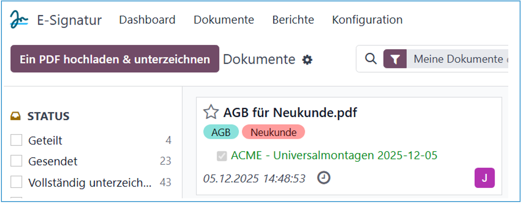Check the Gesendet status filter

[x=17, y=161]
